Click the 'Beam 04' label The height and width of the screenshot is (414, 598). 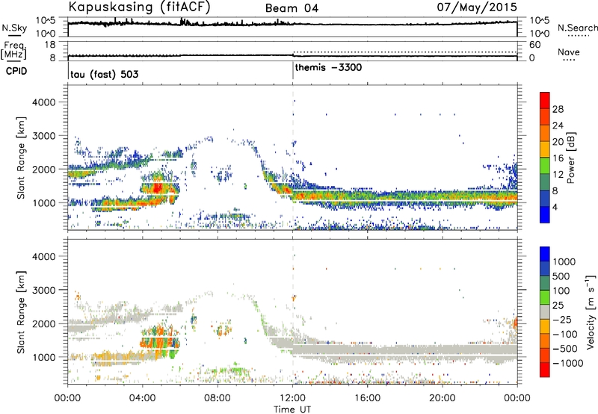(x=292, y=8)
